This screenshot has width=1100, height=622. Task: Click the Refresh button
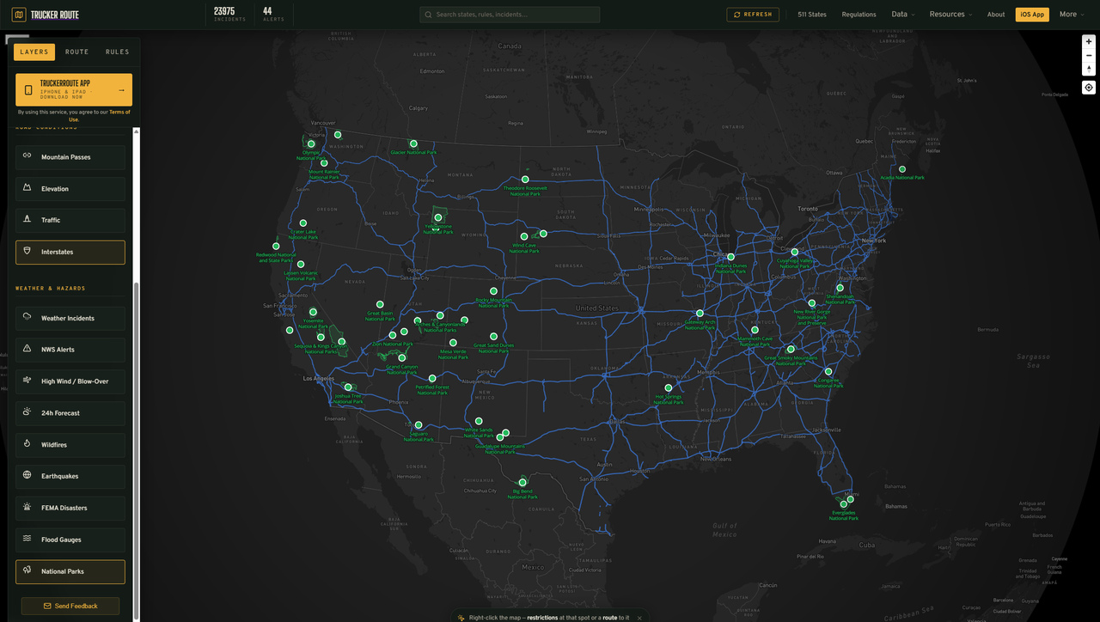coord(753,15)
